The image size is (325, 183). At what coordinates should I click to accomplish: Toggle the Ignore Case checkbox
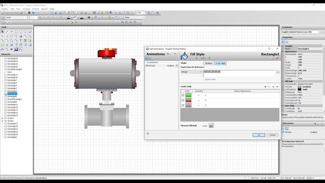(x=204, y=79)
